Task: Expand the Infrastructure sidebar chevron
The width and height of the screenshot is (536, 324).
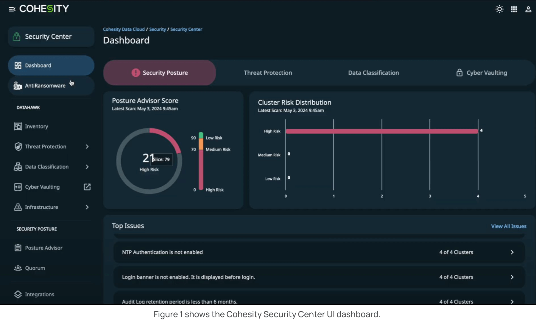Action: (87, 207)
